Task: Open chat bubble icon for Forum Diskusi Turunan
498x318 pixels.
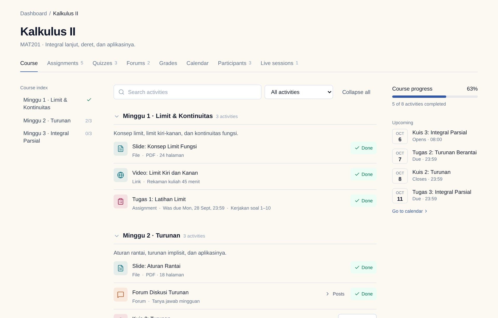Action: coord(121,295)
